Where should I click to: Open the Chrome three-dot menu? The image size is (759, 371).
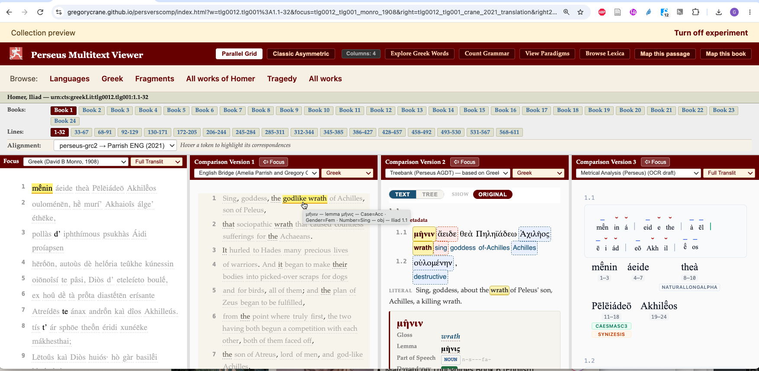click(750, 12)
